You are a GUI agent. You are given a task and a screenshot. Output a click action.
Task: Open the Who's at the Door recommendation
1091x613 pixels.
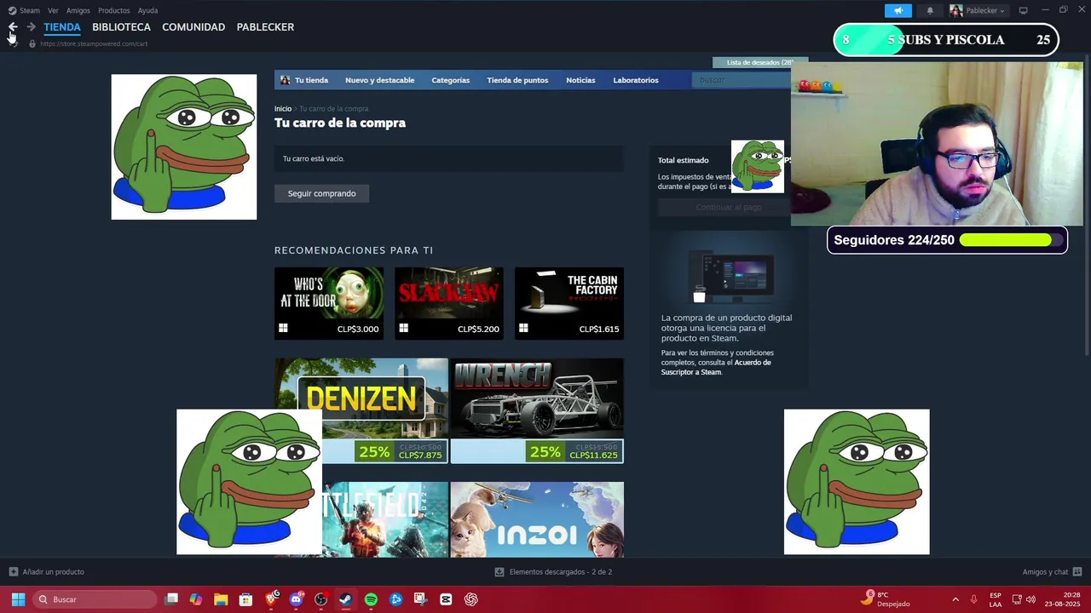(329, 303)
